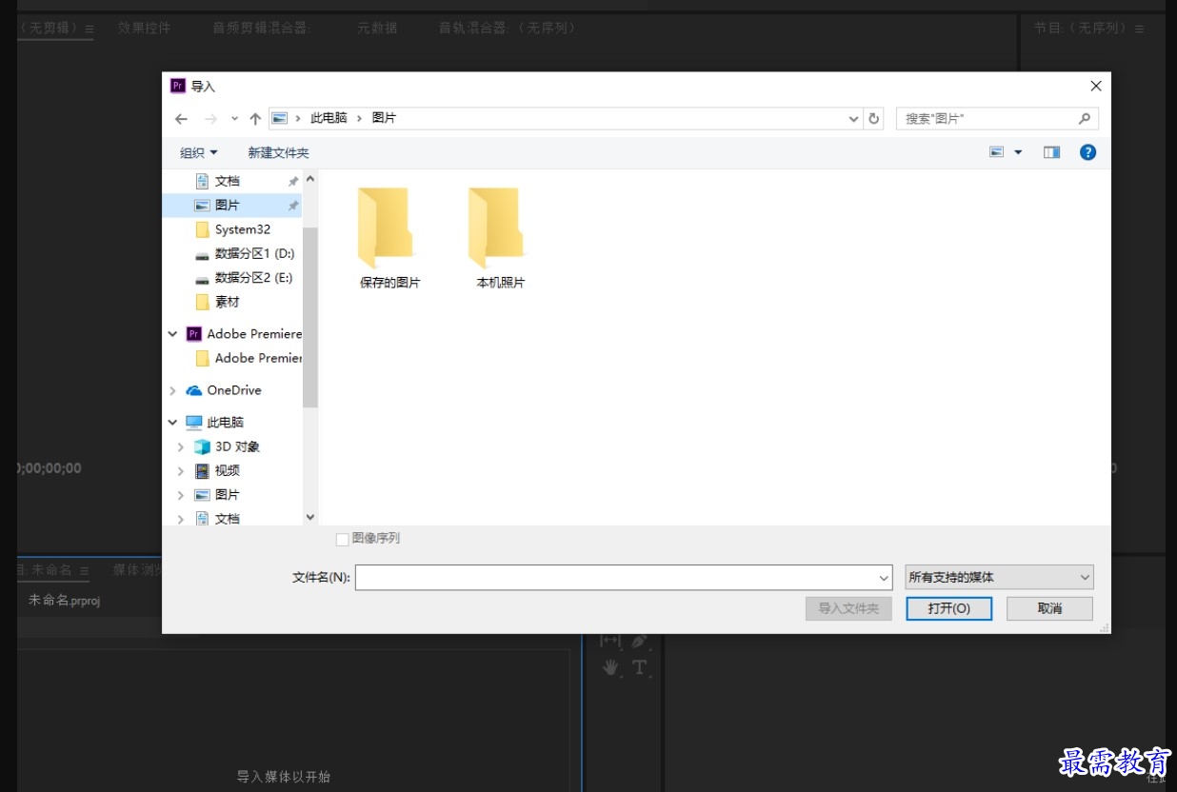The width and height of the screenshot is (1177, 792).
Task: Click the search magnifier icon
Action: 1084,119
